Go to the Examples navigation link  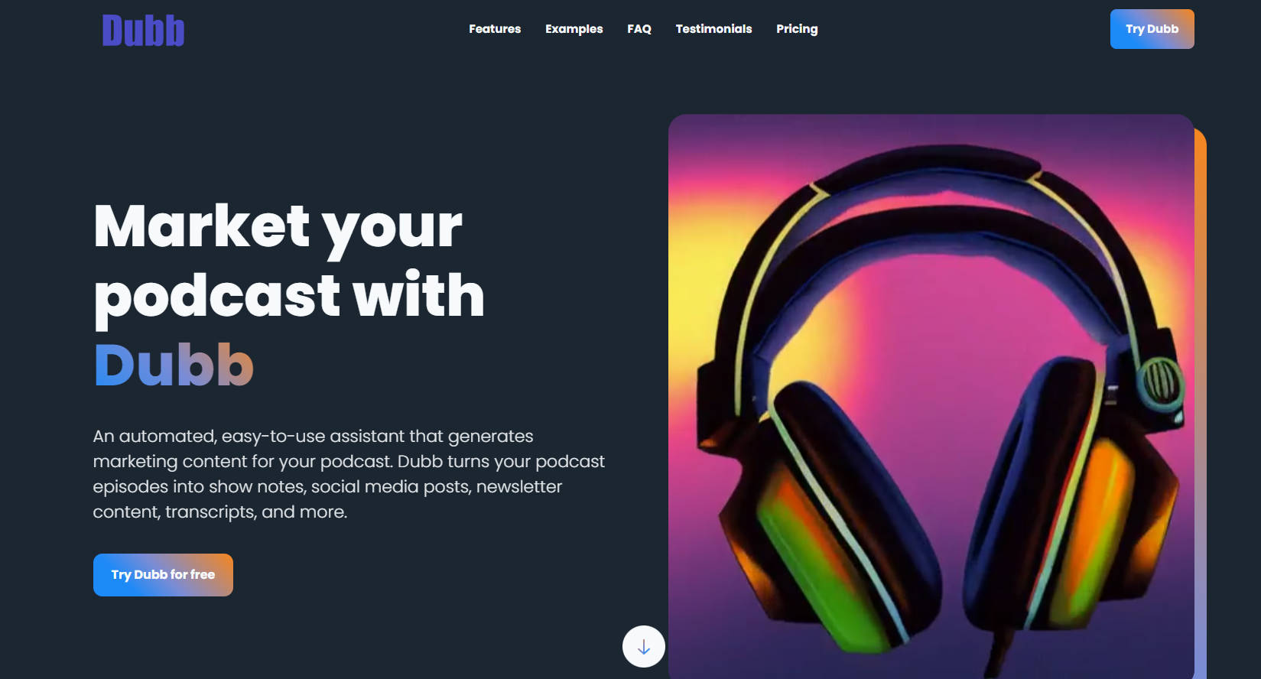coord(574,29)
